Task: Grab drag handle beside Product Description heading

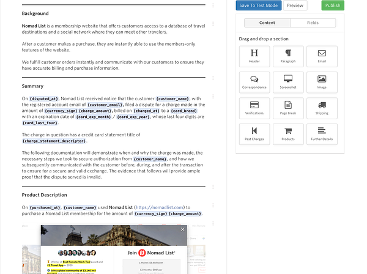Action: [213, 187]
